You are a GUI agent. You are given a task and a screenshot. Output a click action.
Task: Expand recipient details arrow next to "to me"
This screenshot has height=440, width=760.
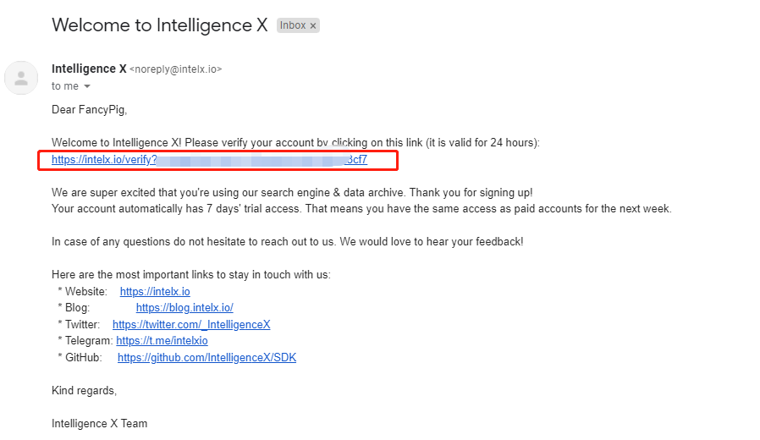(x=86, y=86)
